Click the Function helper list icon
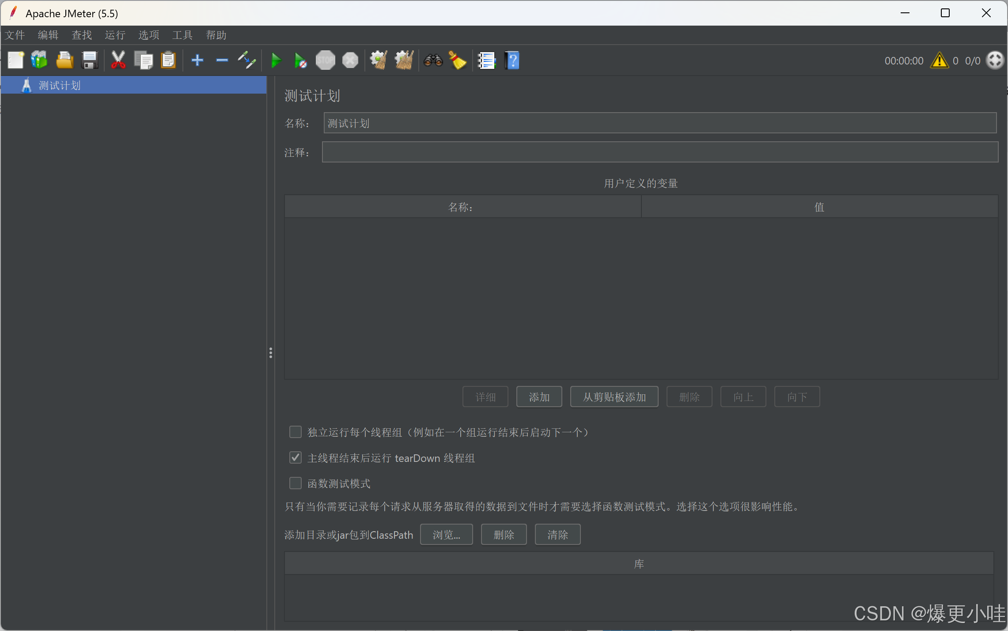Screen dimensions: 1008x631 tap(486, 60)
